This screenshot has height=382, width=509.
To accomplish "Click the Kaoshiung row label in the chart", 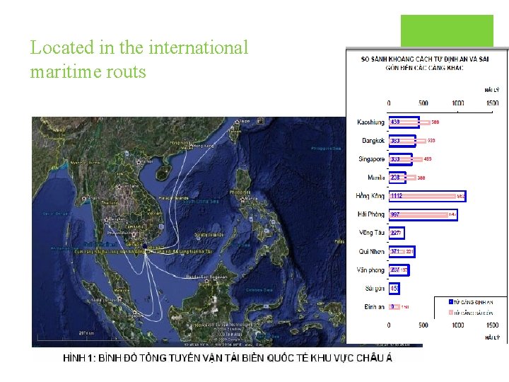I will point(370,122).
